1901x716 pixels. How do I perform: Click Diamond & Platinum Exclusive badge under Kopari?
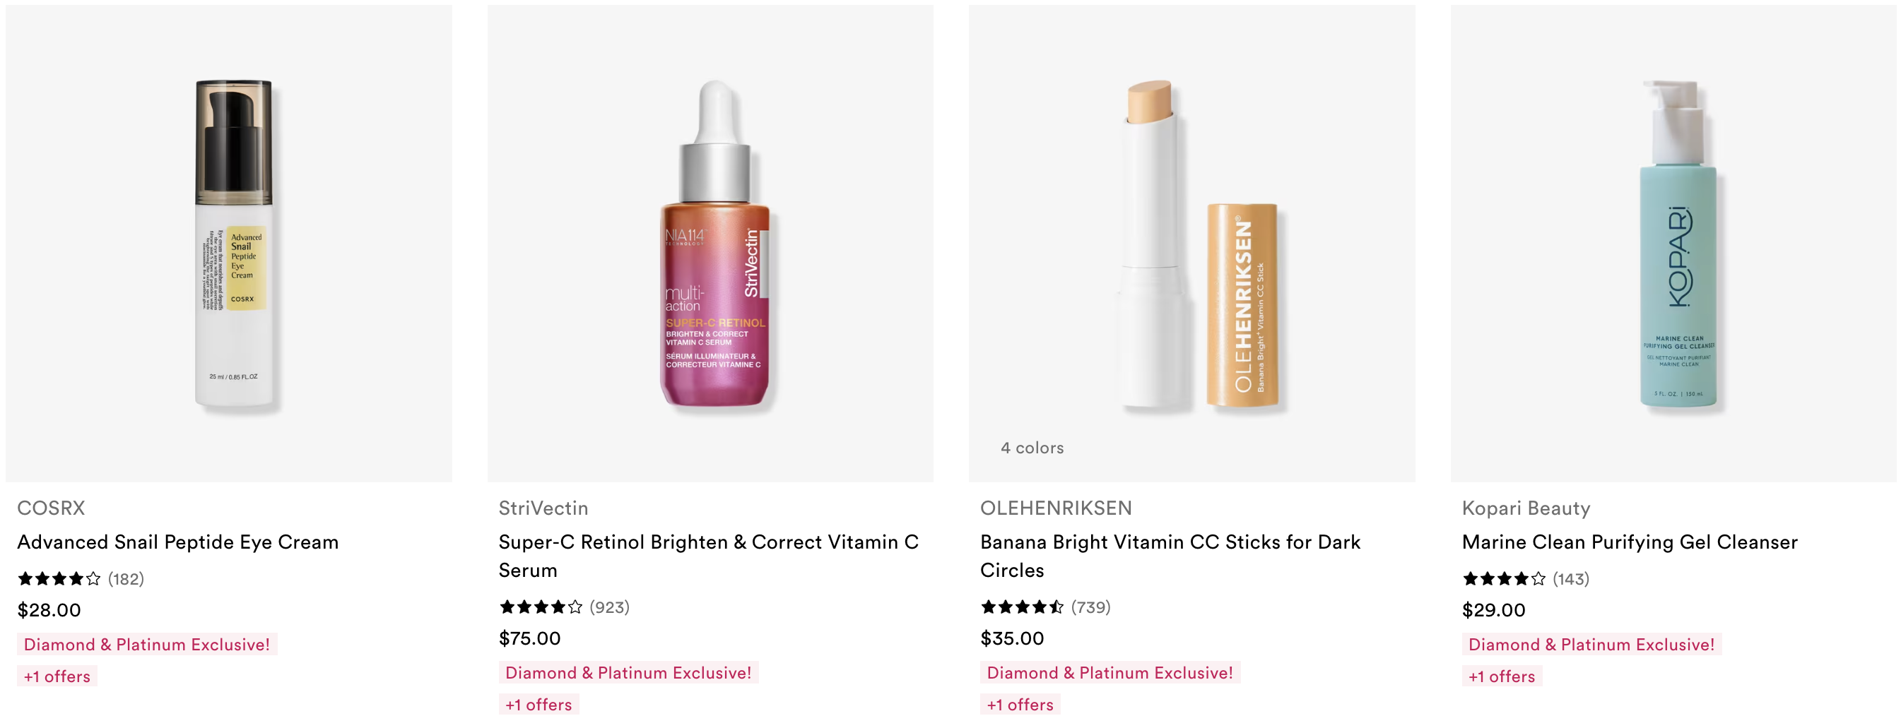[x=1591, y=645]
